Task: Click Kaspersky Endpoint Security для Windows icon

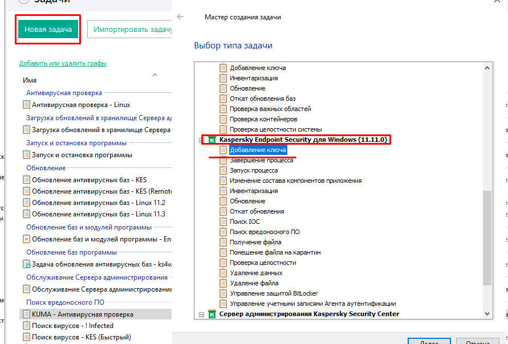Action: (x=212, y=140)
